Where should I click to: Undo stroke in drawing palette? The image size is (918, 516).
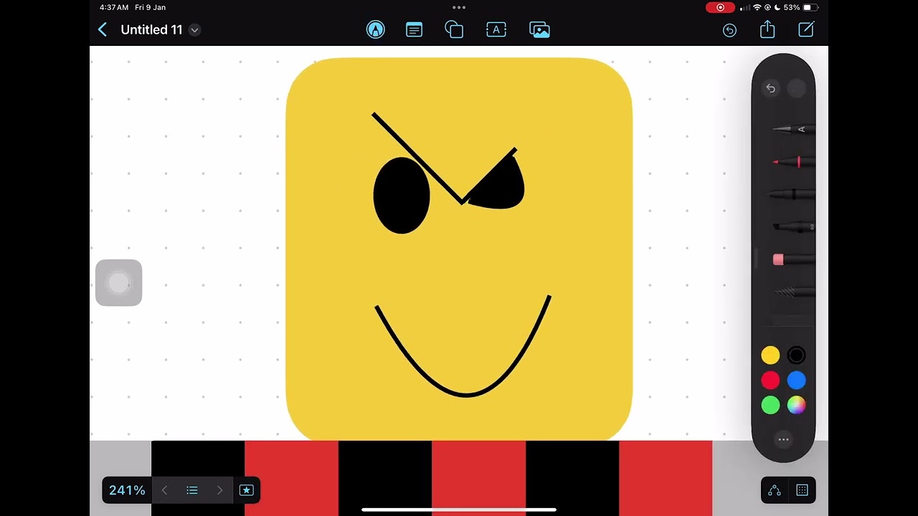pyautogui.click(x=770, y=88)
